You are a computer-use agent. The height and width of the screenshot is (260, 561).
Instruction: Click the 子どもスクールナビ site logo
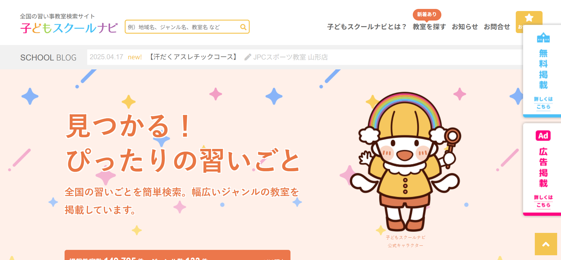69,28
